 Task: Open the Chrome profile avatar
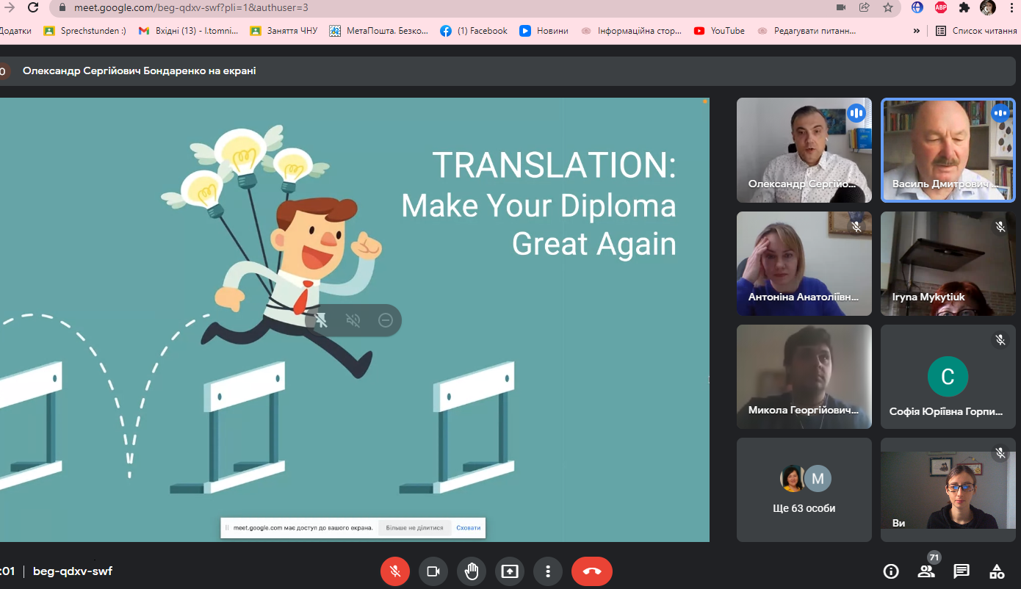click(988, 7)
